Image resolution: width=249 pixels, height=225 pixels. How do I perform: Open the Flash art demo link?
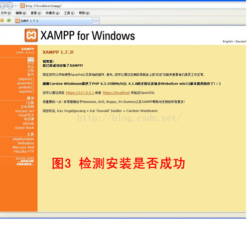point(26,115)
